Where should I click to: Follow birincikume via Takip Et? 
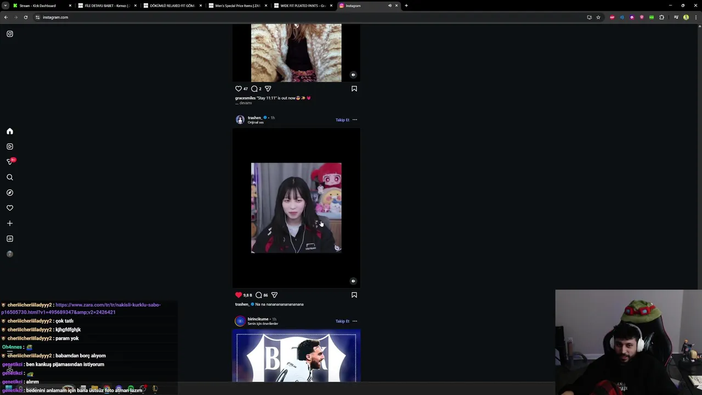pyautogui.click(x=342, y=321)
